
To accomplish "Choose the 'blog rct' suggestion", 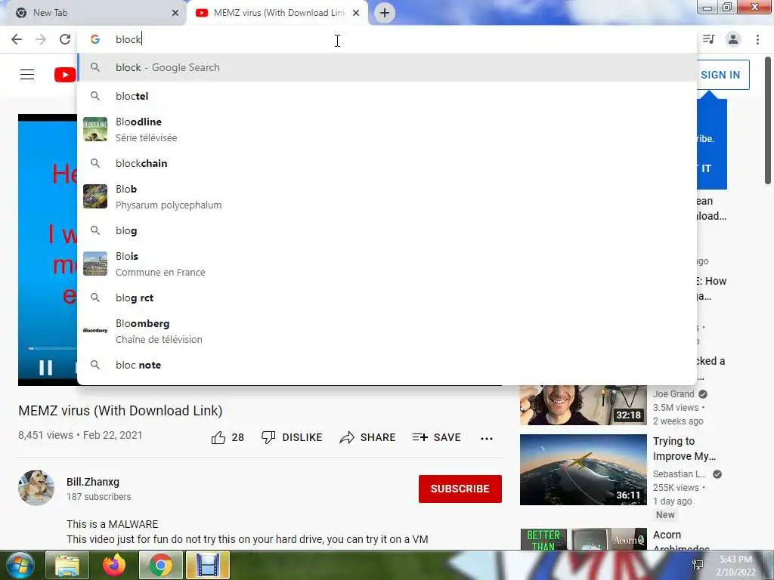I will coord(387,298).
